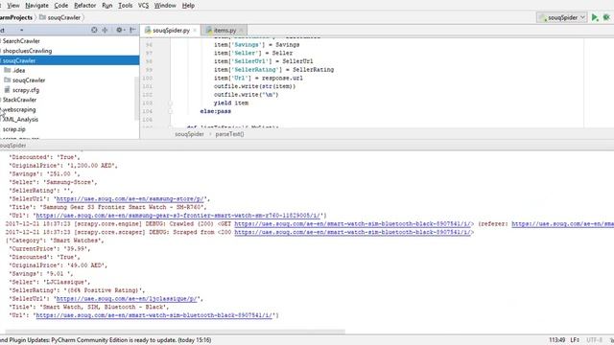
Task: Switch to the items.py tab
Action: [x=224, y=30]
